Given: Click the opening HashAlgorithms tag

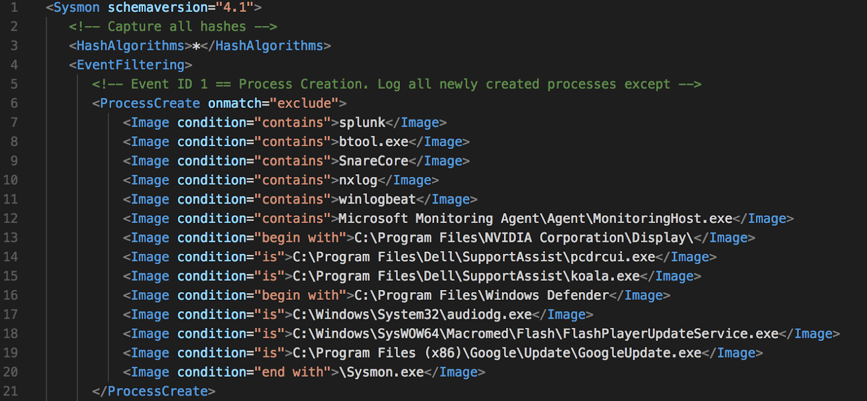Looking at the screenshot, I should pos(130,46).
